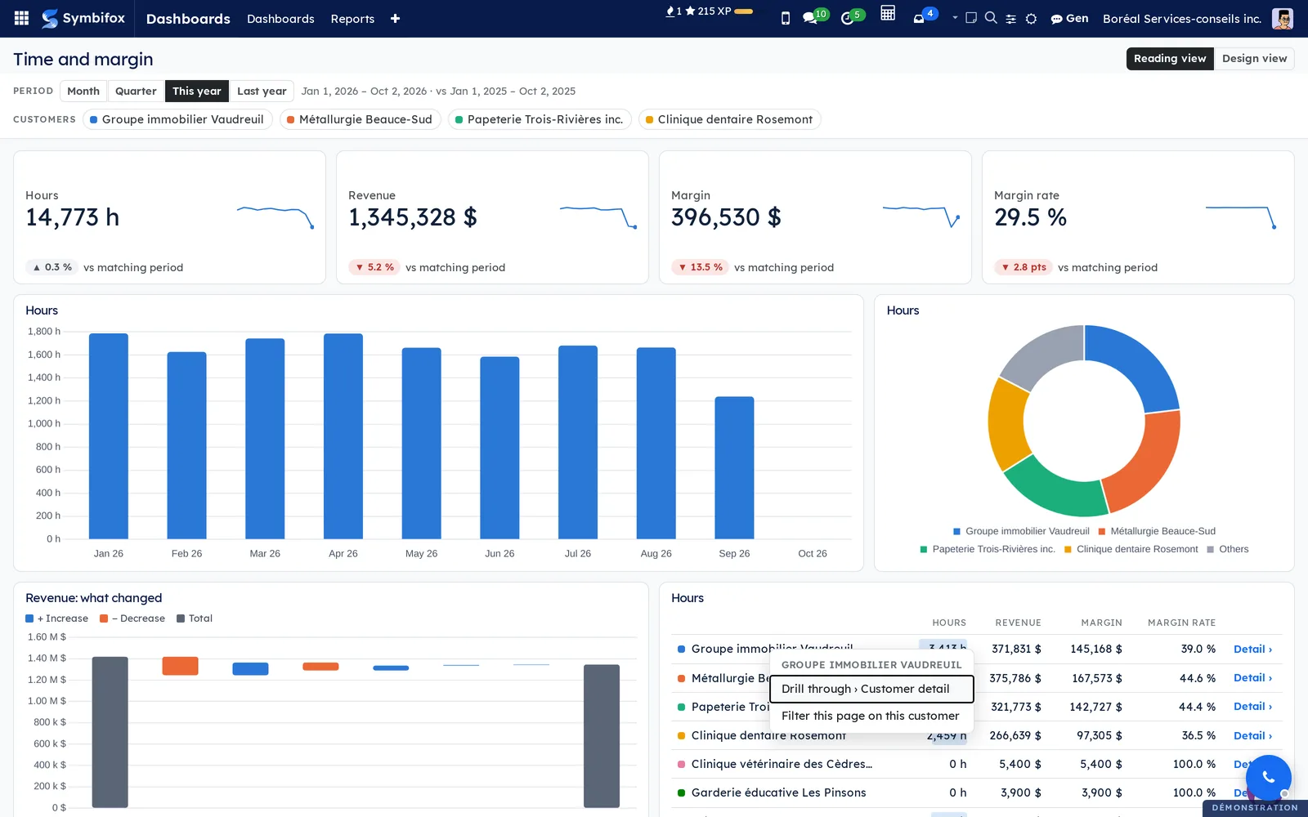Open the sliders settings icon
Image resolution: width=1308 pixels, height=817 pixels.
click(1011, 19)
